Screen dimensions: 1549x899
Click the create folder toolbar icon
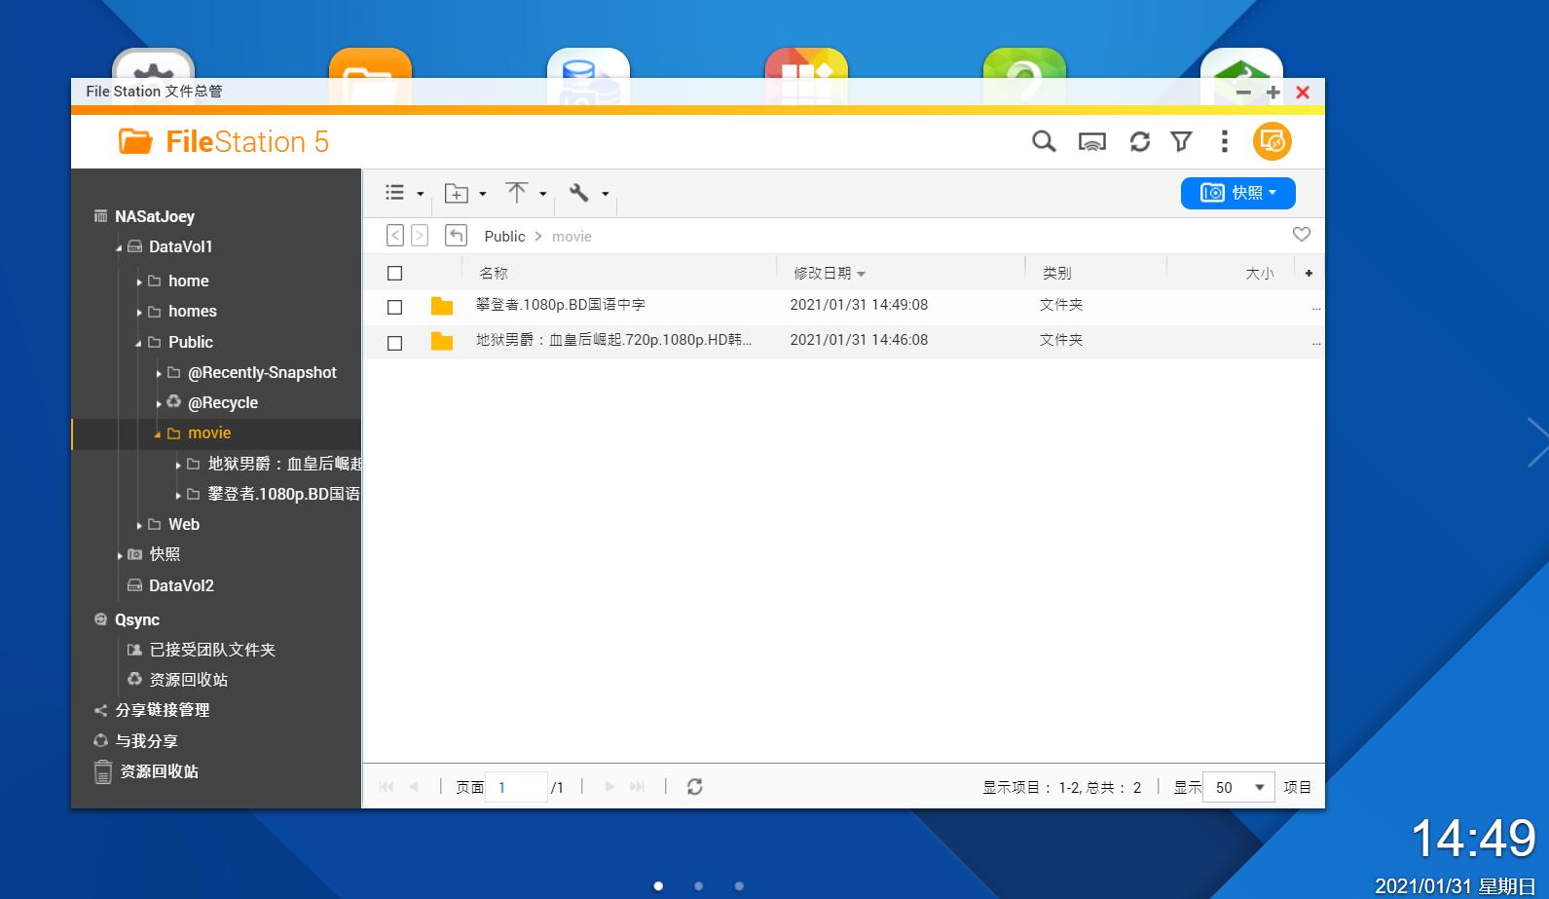457,193
